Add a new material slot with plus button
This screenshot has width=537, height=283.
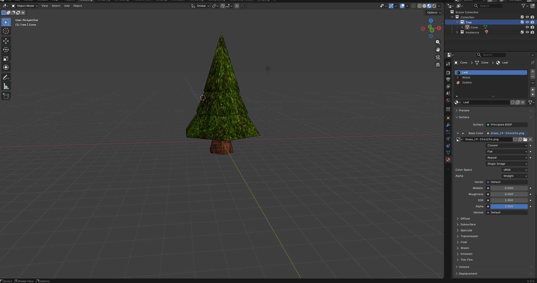point(533,72)
